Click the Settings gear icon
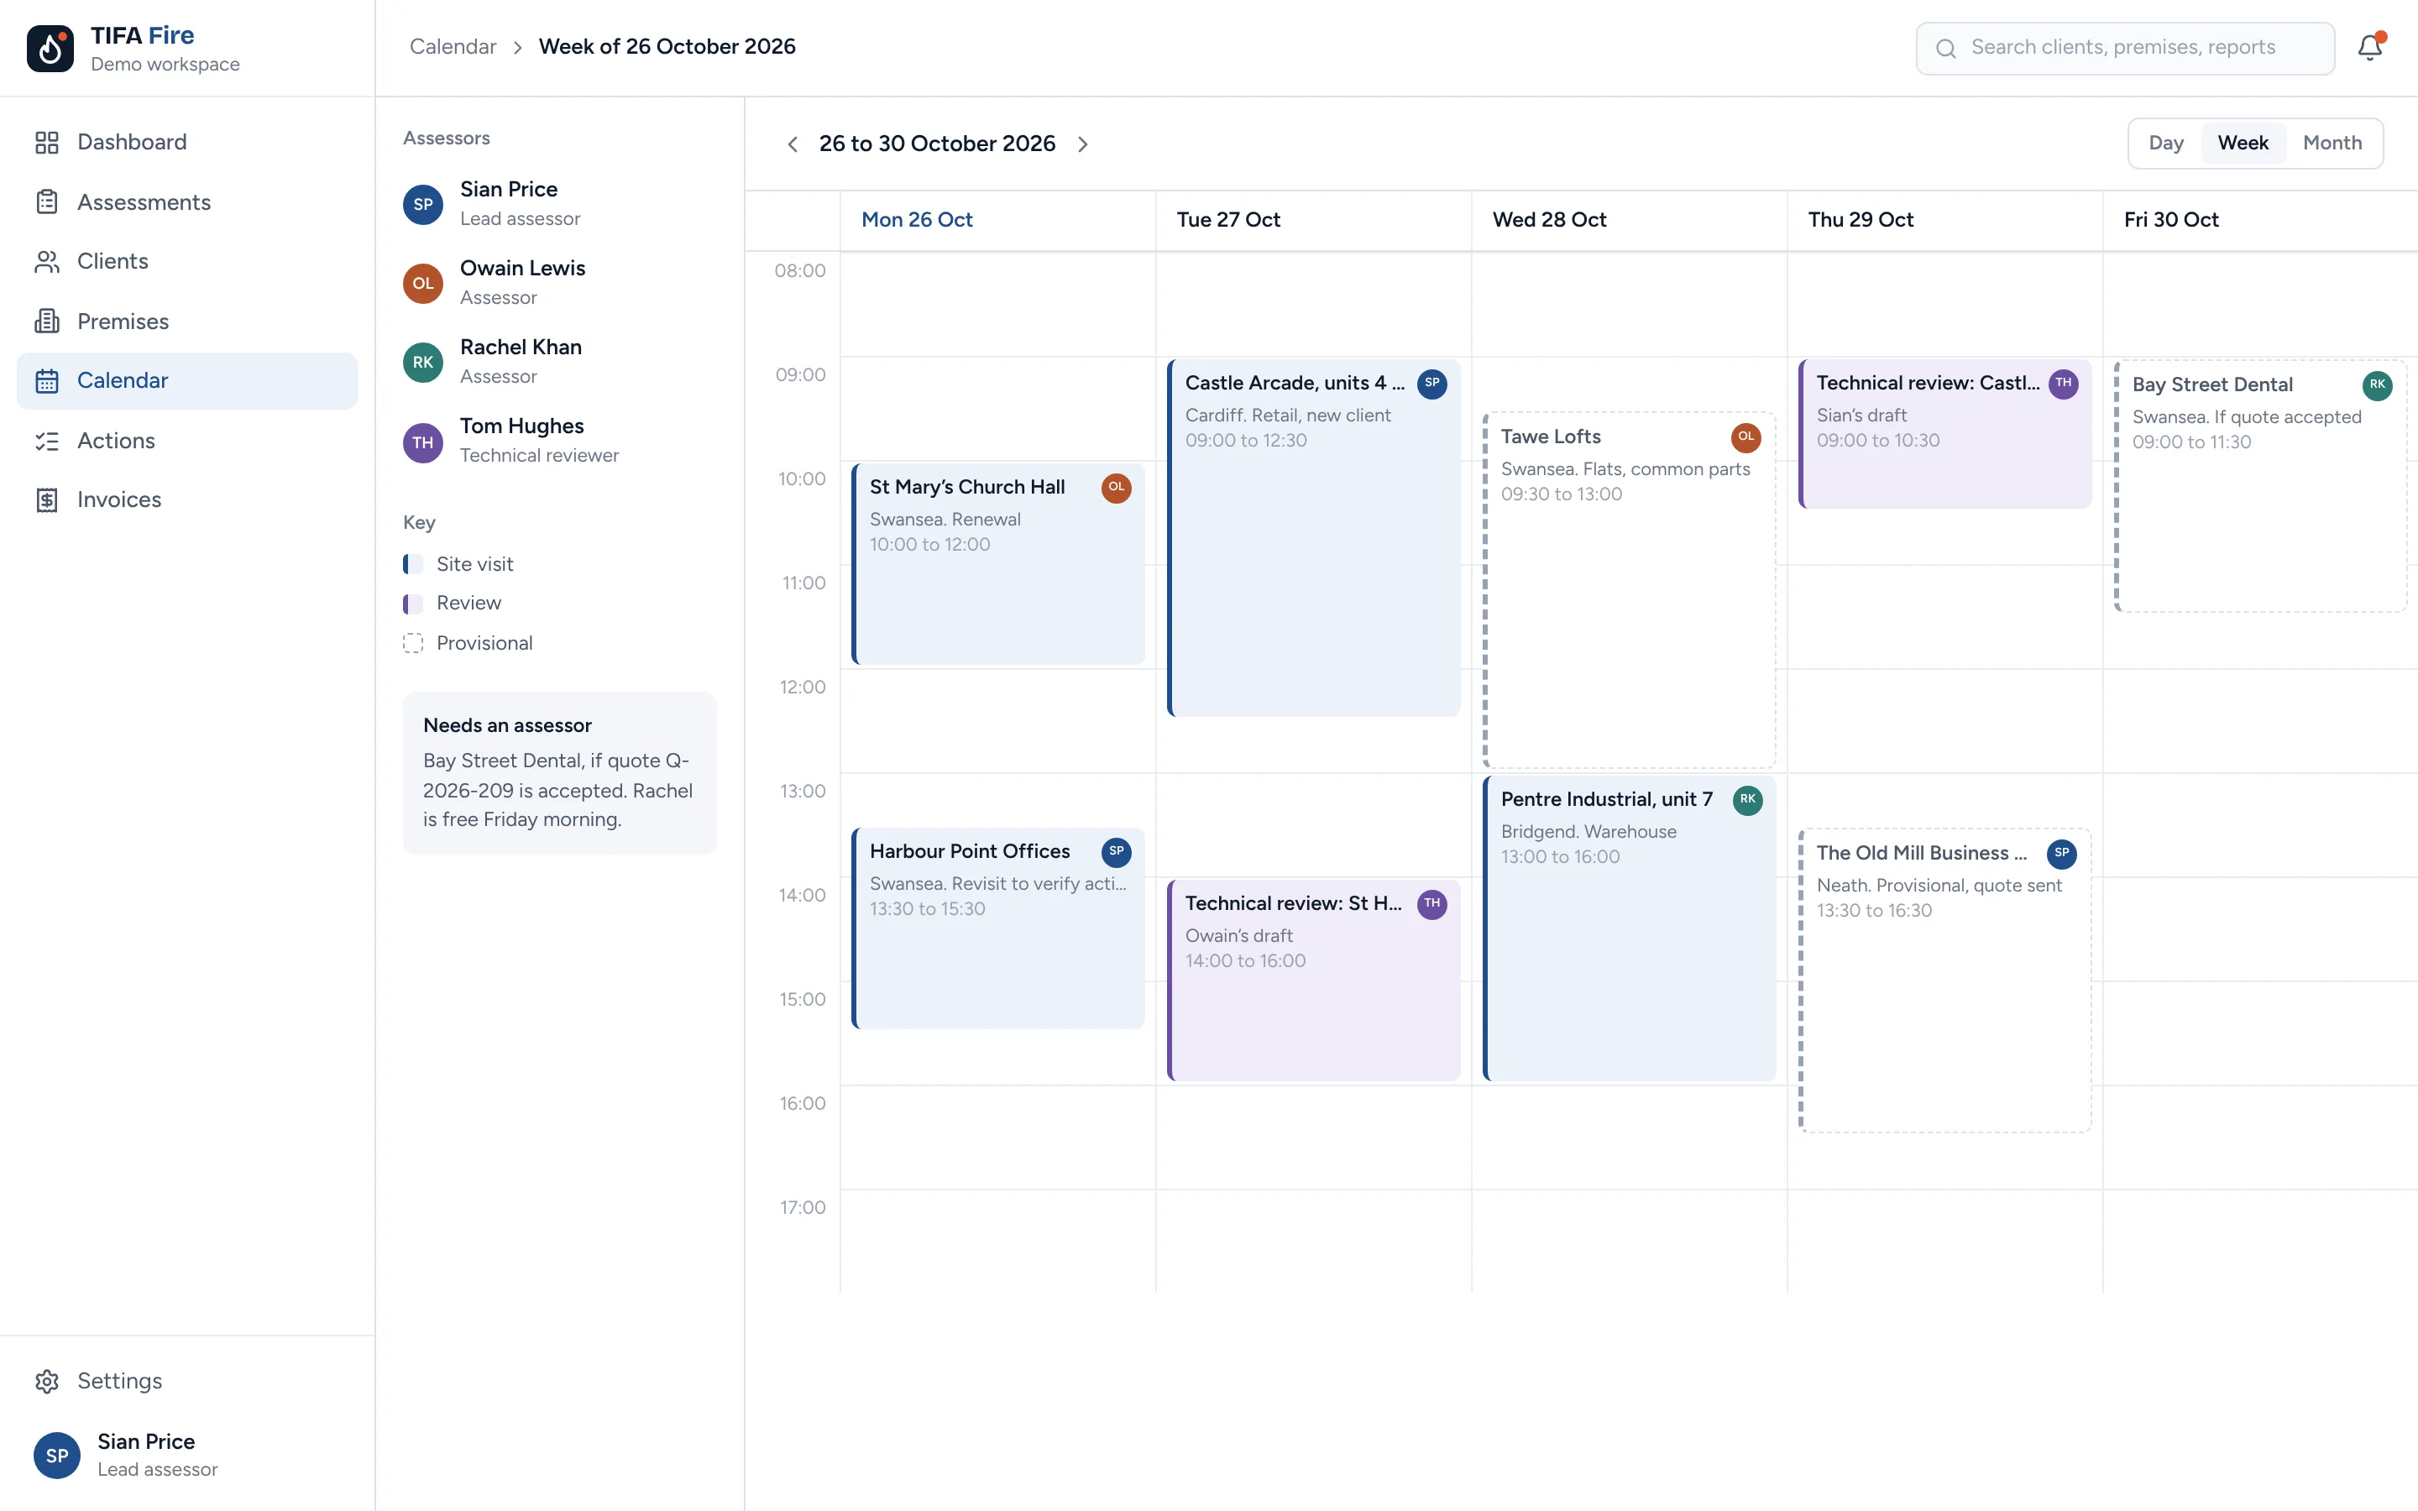Image resolution: width=2418 pixels, height=1511 pixels. click(47, 1381)
